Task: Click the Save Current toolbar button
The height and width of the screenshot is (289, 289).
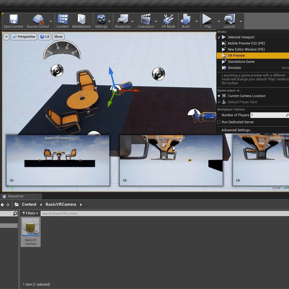Action: [x=14, y=21]
